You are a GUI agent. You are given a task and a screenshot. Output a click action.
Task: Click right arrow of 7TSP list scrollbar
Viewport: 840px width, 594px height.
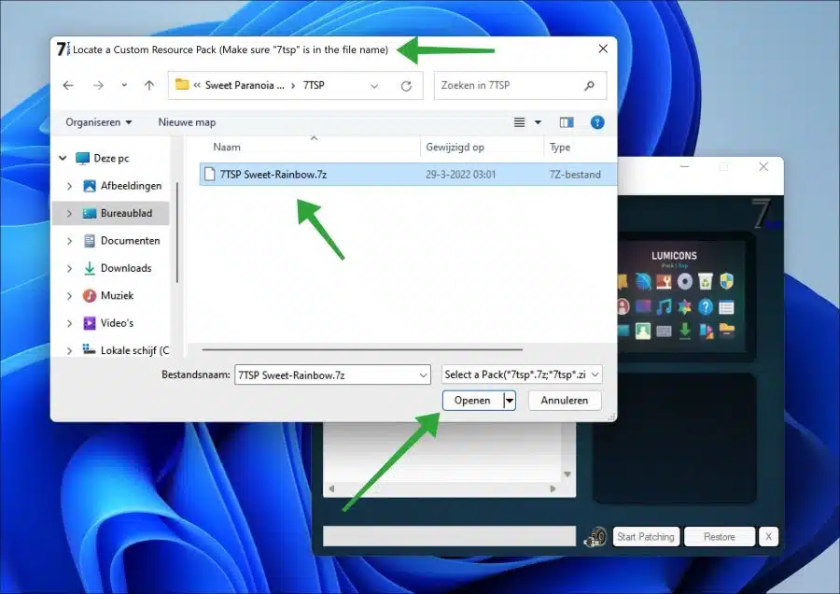(x=553, y=488)
